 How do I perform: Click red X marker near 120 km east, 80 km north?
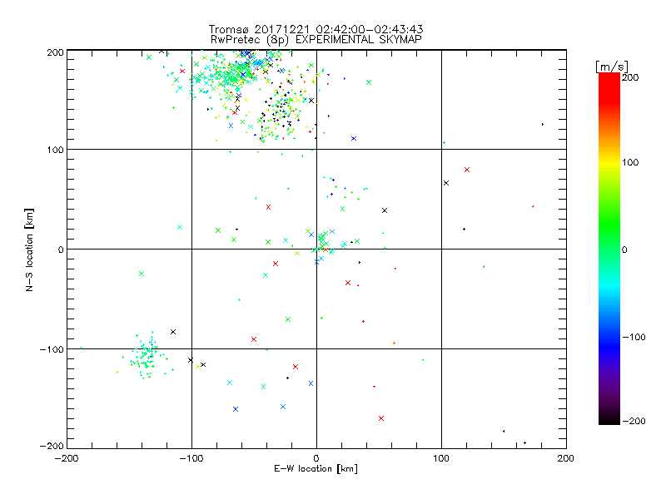[x=467, y=170]
